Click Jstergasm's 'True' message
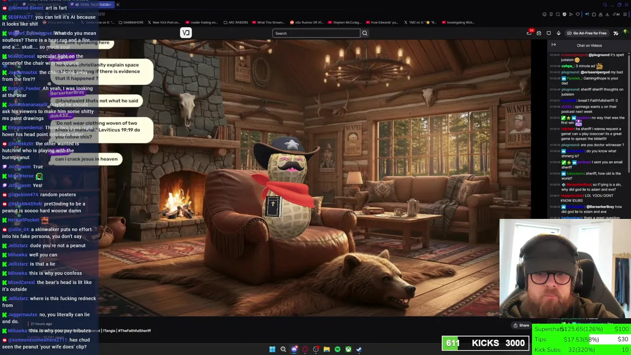 click(x=23, y=167)
